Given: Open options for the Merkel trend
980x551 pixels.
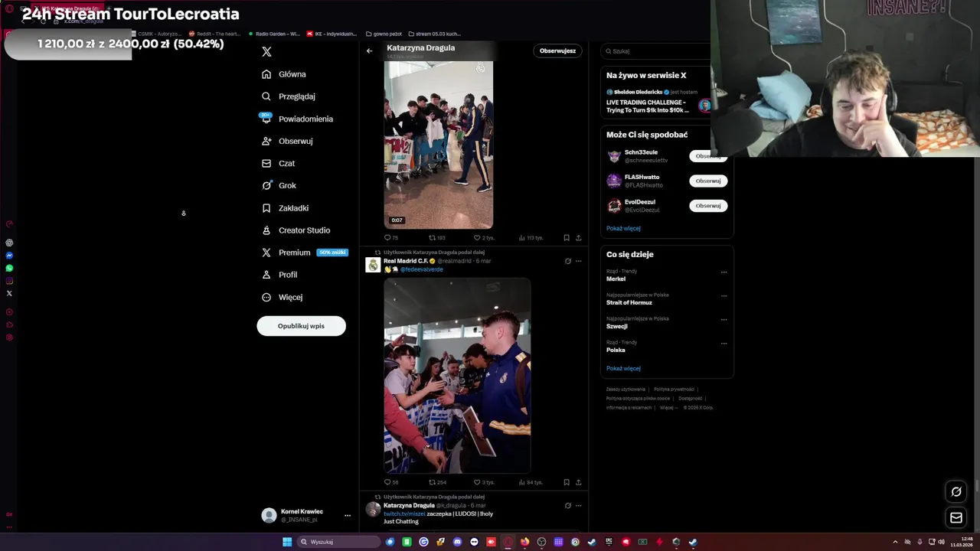Looking at the screenshot, I should pos(724,272).
